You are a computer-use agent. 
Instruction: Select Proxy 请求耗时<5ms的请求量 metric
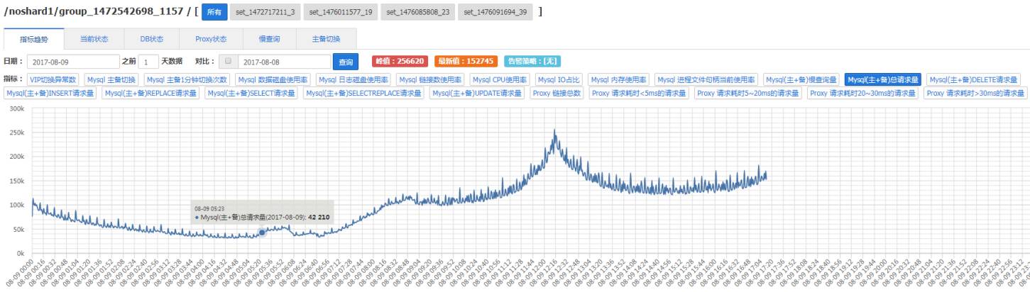coord(638,93)
